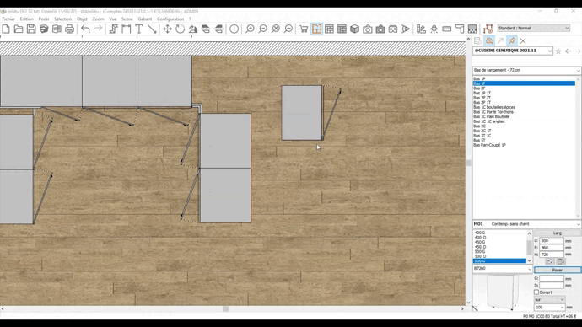Toggle the highlighted plan view icon
Screen dimensions: 582x327
coord(316,29)
